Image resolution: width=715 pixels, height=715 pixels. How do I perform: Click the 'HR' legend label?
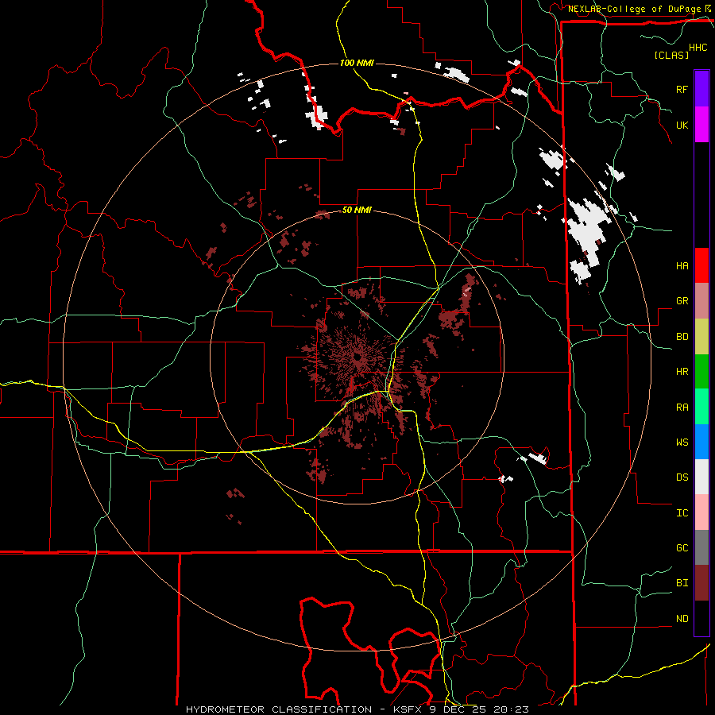[x=682, y=372]
